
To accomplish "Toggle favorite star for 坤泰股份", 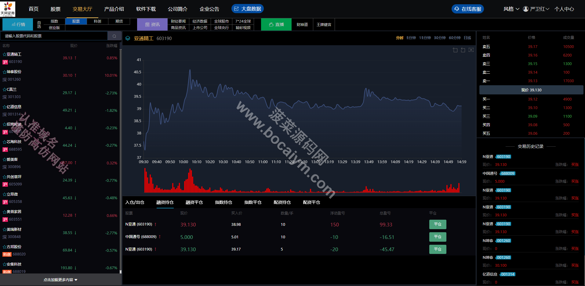I will (x=5, y=72).
